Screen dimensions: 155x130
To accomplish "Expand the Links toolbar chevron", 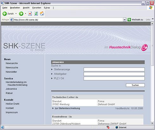I will point(152,19).
